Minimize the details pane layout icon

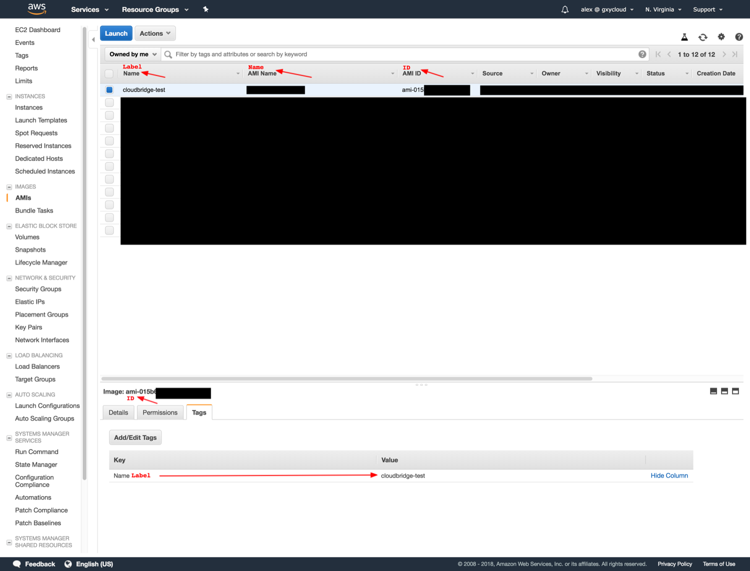[713, 391]
